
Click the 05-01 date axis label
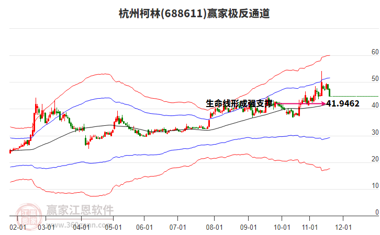click(113, 228)
